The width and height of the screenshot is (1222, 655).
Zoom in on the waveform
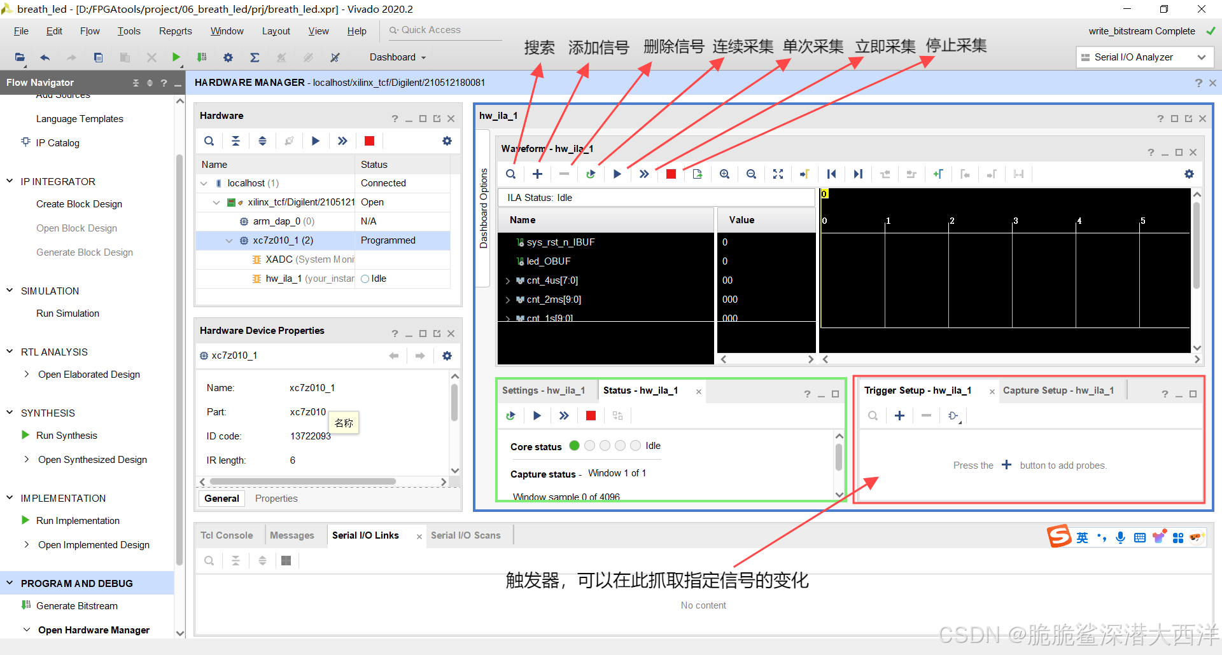(x=724, y=174)
